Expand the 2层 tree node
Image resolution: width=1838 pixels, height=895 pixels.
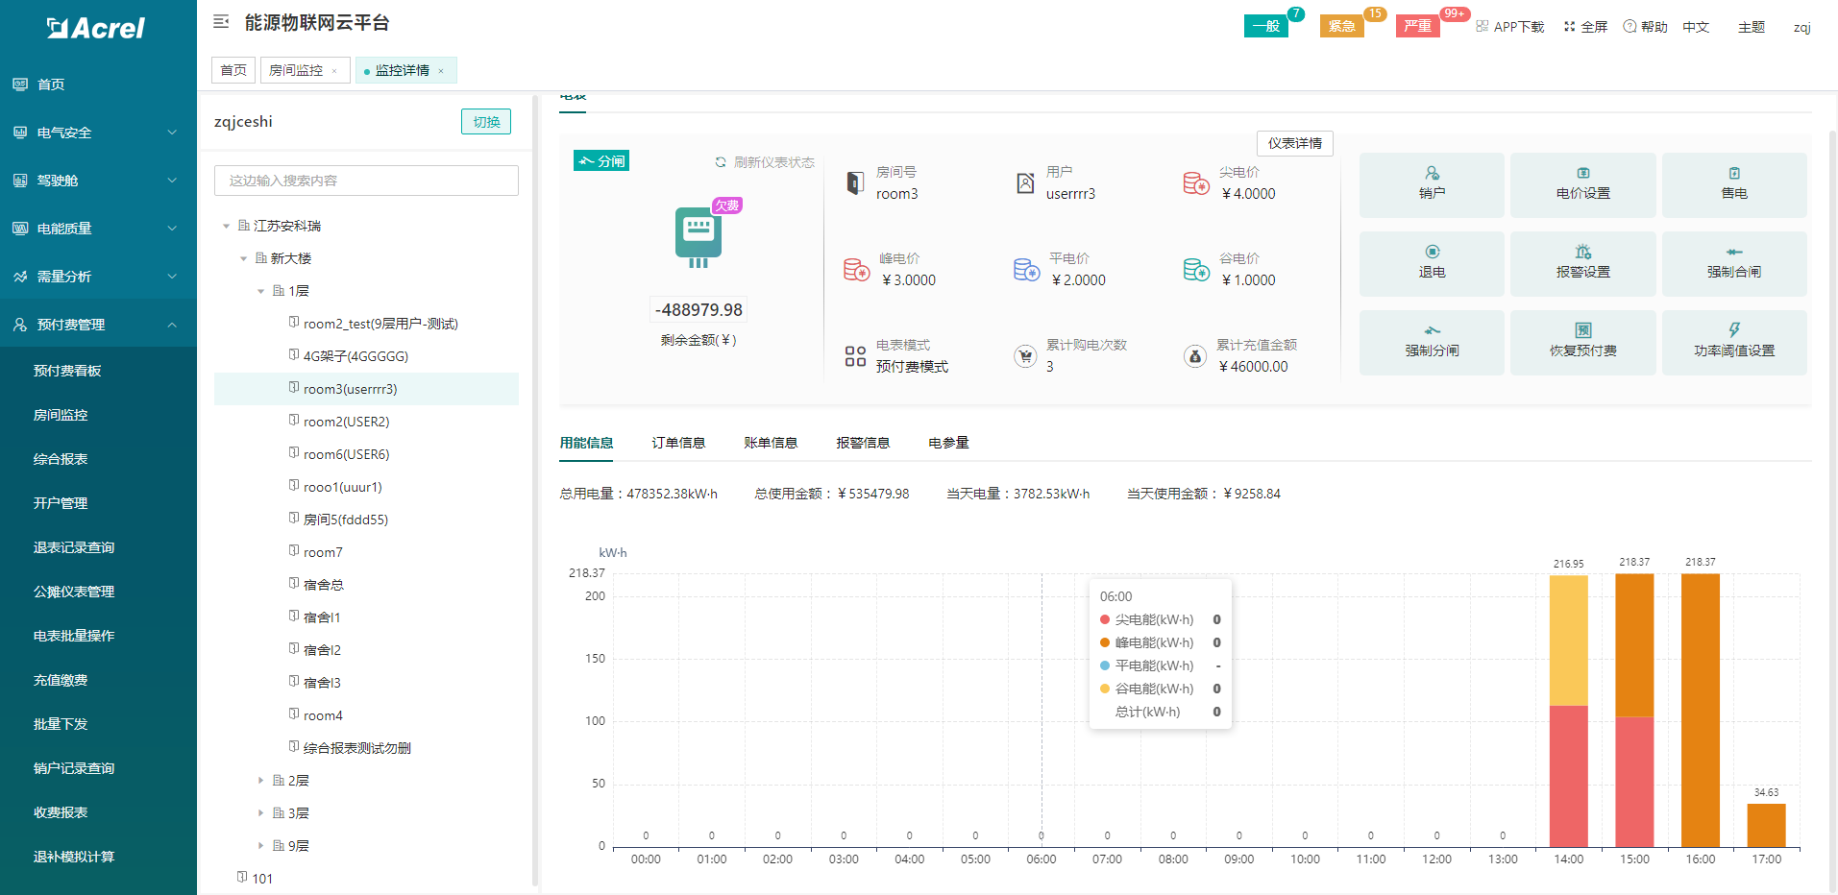259,780
